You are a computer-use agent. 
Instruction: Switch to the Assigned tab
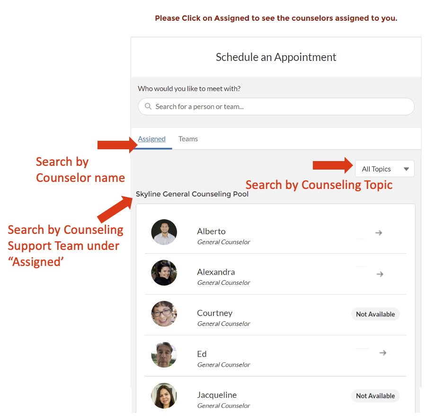coord(151,139)
